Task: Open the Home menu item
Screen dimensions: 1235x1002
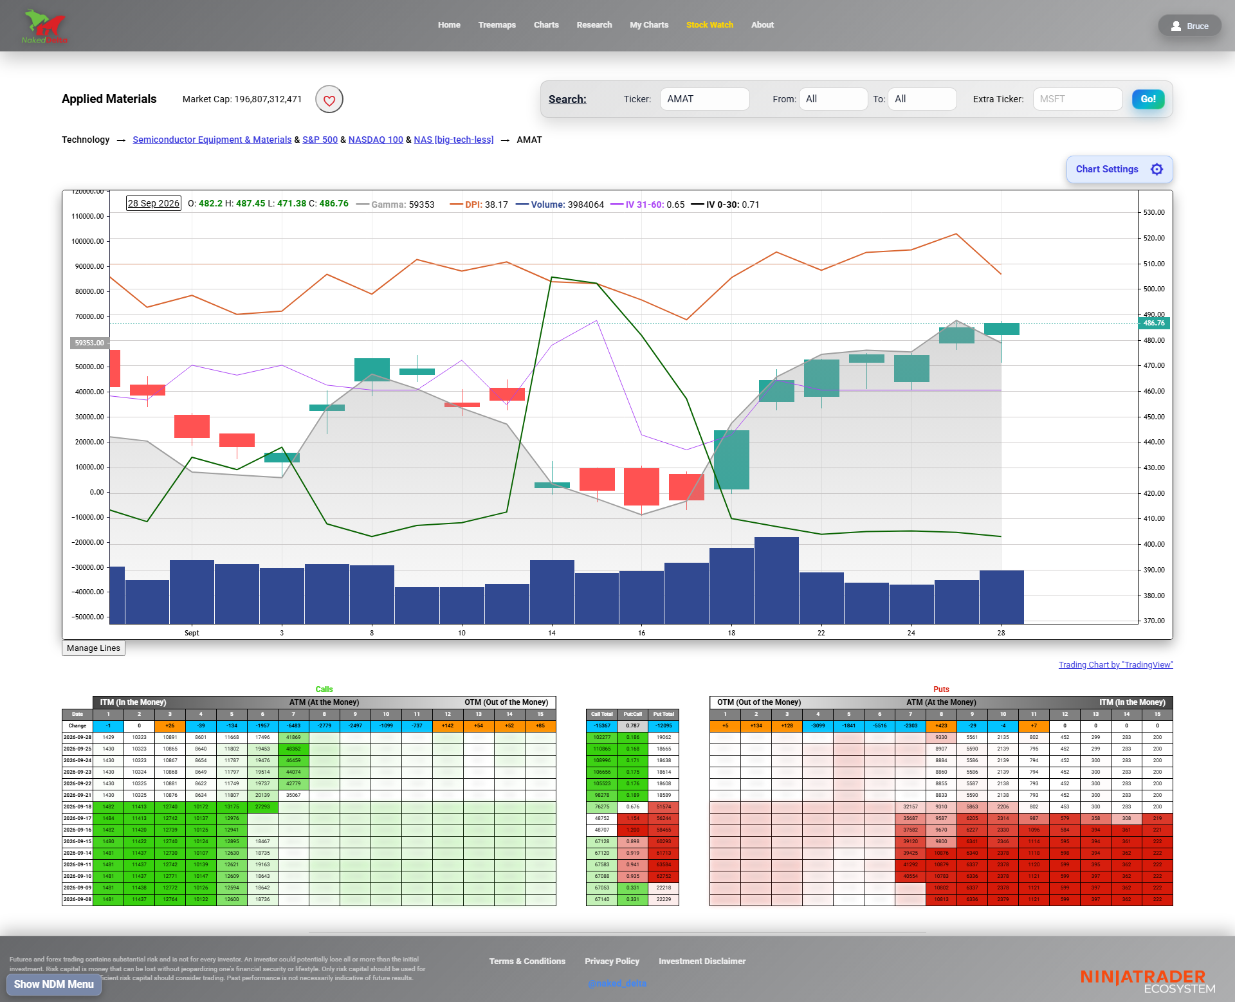Action: click(449, 25)
